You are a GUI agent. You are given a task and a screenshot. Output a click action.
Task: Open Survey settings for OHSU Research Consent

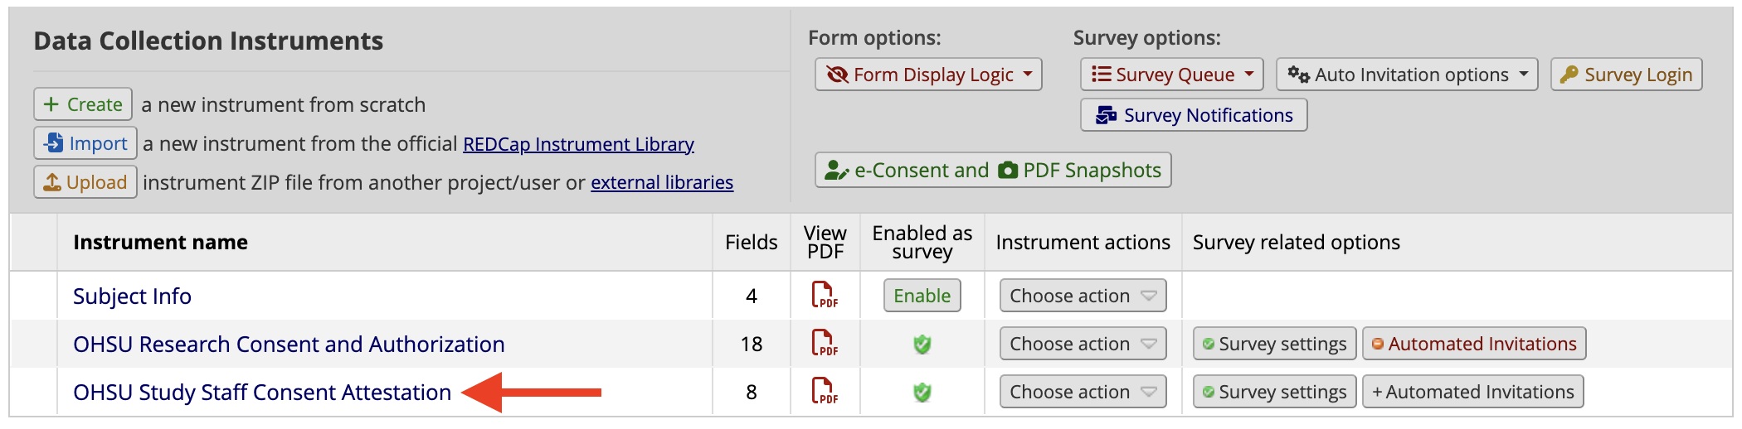click(x=1274, y=344)
